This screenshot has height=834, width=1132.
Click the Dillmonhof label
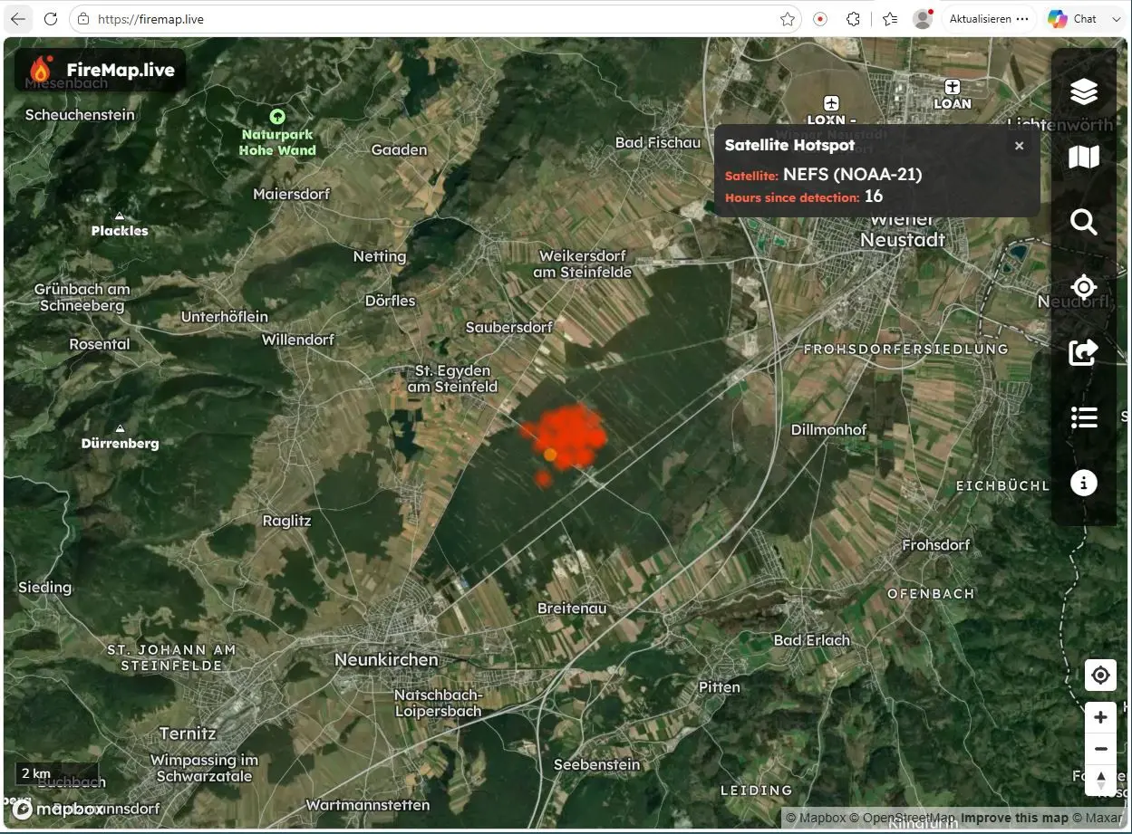coord(829,429)
